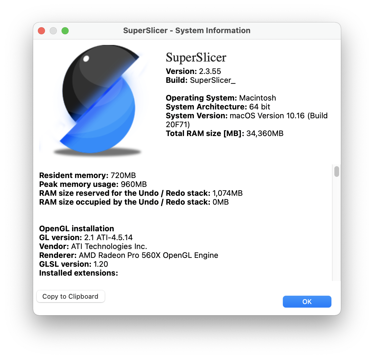This screenshot has height=359, width=374.
Task: Click Copy to Clipboard button
Action: (x=70, y=296)
